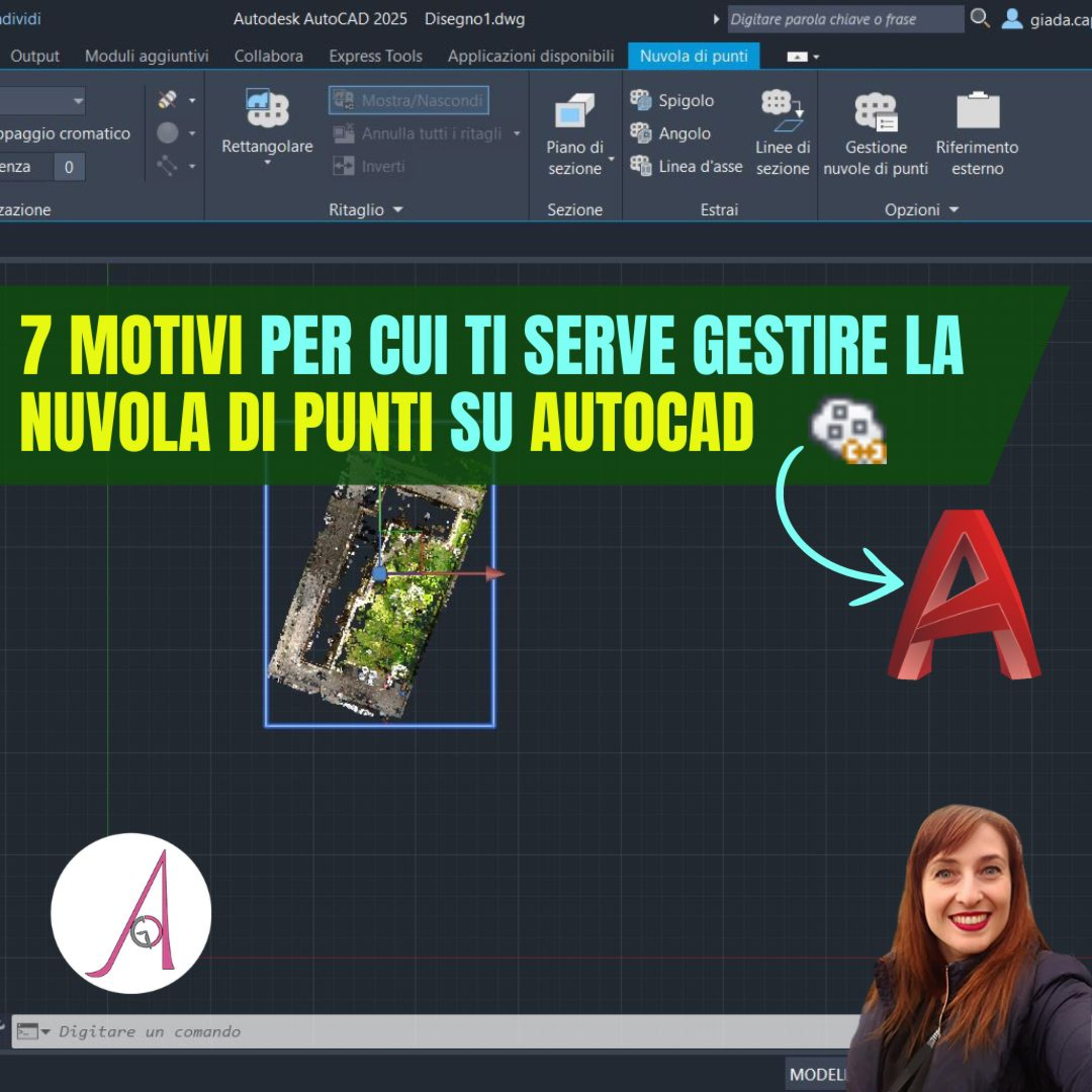Click the lighting icon dropdown arrow
The width and height of the screenshot is (1092, 1092).
192,100
